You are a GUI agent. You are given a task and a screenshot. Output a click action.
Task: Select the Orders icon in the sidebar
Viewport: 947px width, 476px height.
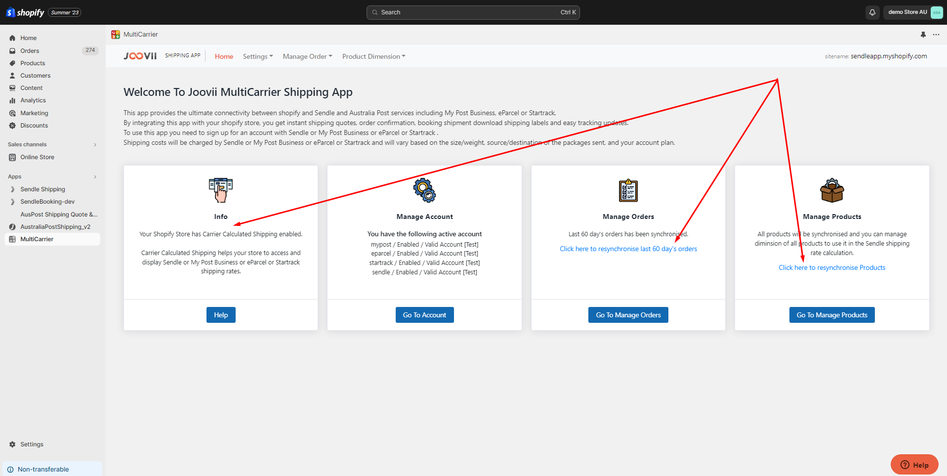(x=12, y=50)
